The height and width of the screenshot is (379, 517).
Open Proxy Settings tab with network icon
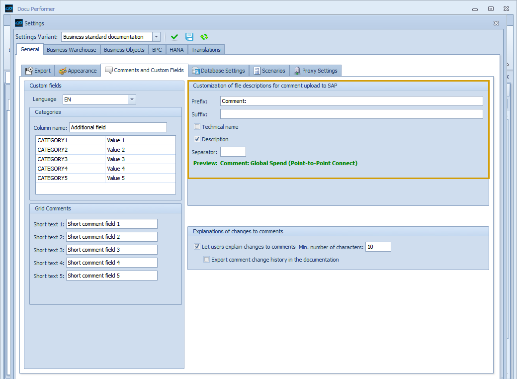[315, 71]
